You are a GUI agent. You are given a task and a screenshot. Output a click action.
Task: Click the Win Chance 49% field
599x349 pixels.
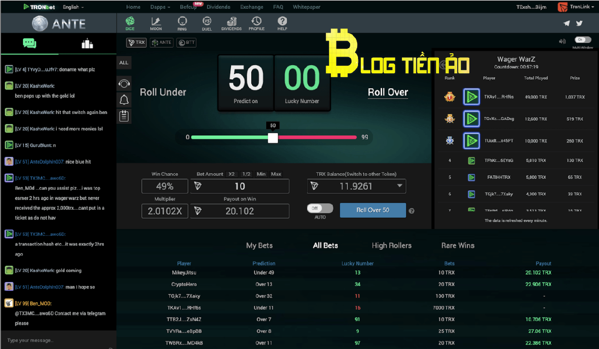(165, 186)
